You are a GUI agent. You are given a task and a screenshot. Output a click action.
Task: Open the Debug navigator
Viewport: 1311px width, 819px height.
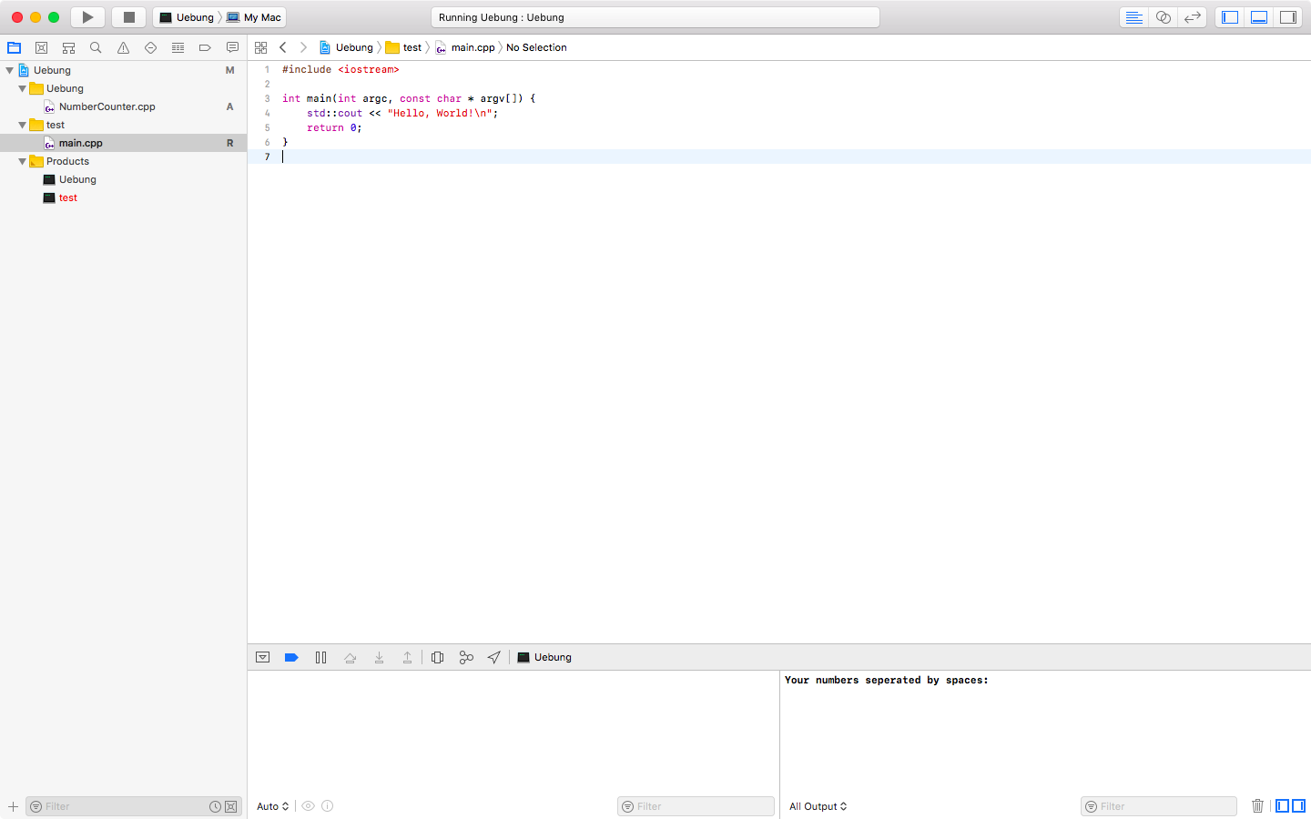point(178,47)
